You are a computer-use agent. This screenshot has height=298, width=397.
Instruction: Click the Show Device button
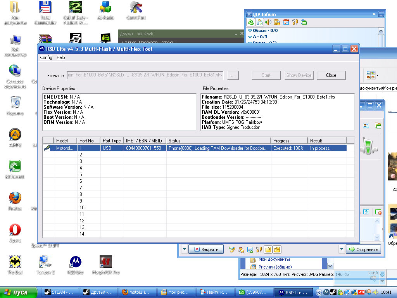click(299, 75)
